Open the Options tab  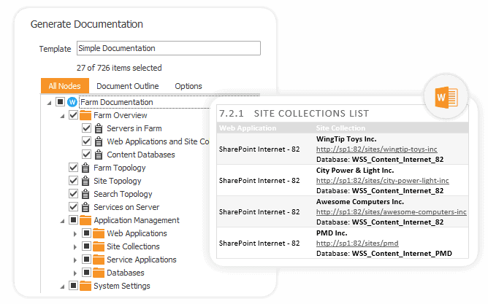(188, 86)
